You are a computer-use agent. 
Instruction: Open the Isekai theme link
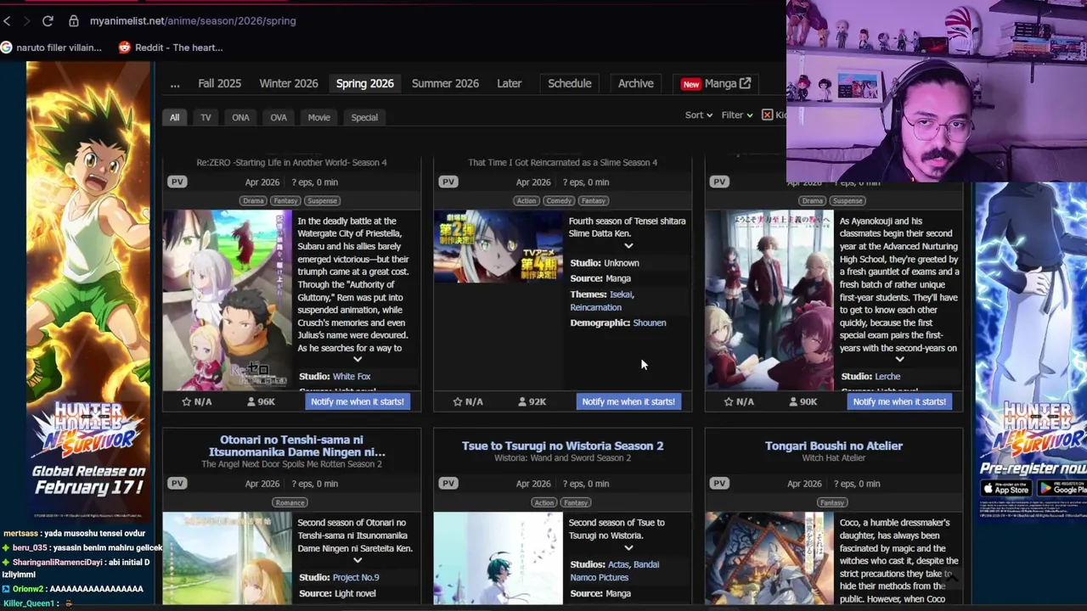click(x=621, y=294)
